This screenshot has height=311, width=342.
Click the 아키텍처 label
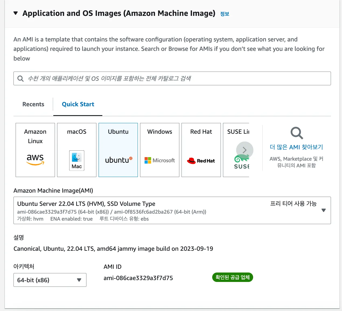(24, 266)
